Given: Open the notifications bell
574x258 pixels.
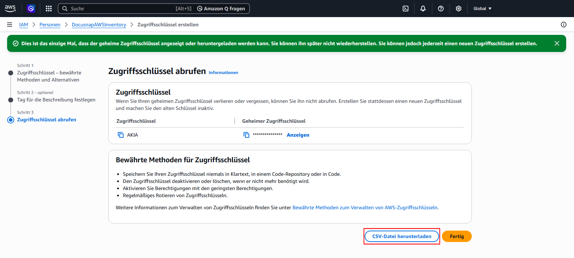Looking at the screenshot, I should pos(423,9).
